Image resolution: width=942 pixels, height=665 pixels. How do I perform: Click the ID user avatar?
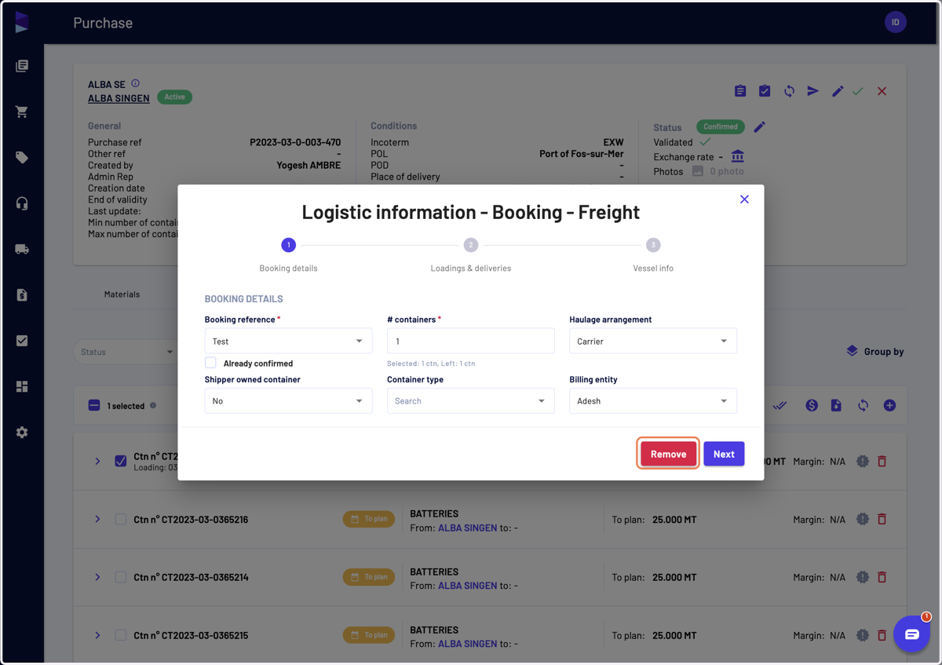tap(896, 22)
